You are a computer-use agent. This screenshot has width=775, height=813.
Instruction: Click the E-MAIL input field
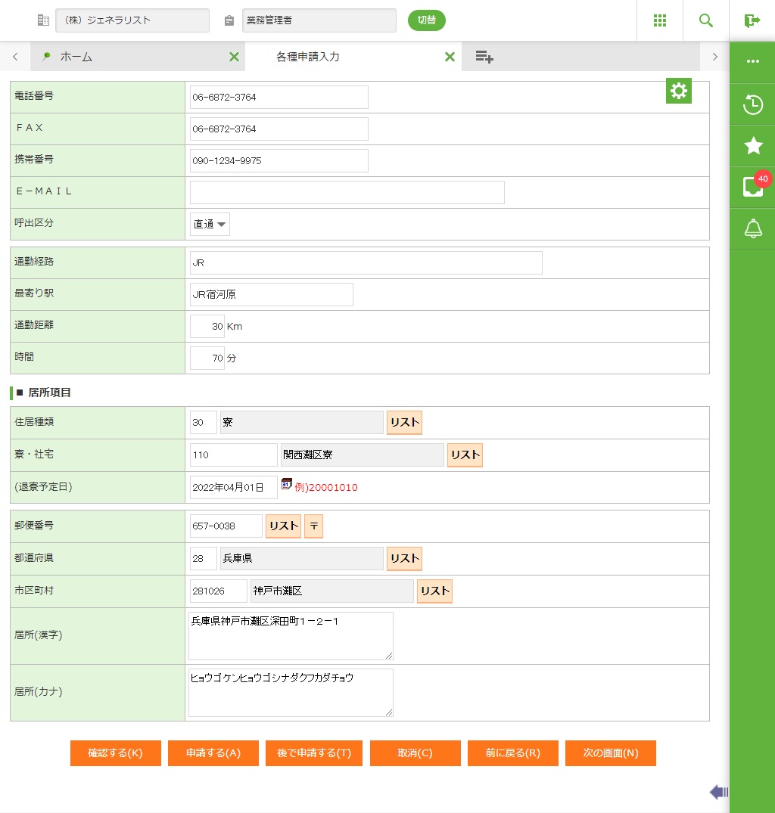tap(347, 192)
